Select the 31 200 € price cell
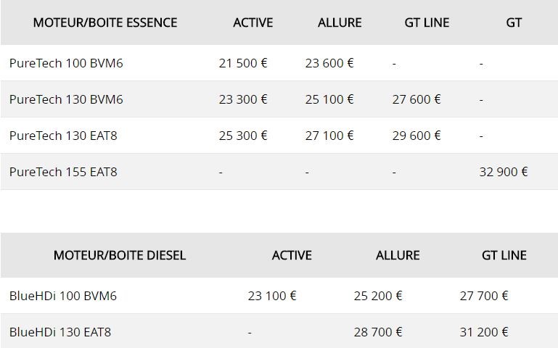 coord(484,332)
